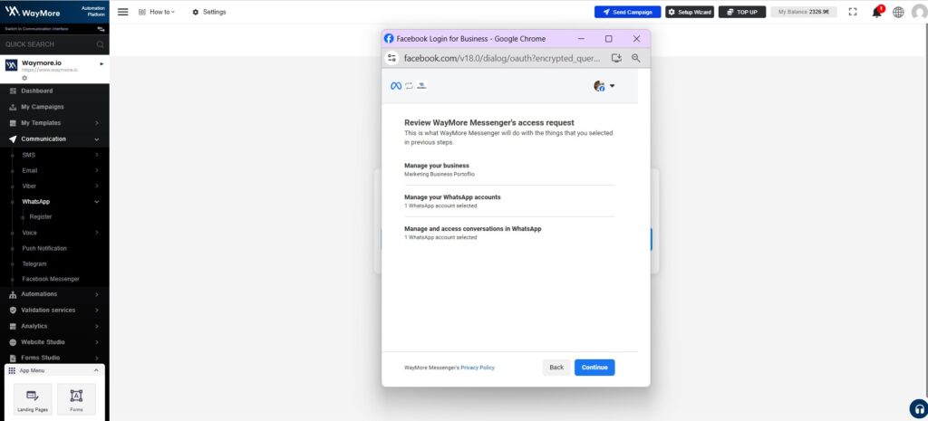This screenshot has height=421, width=928.
Task: Open the hamburger menu icon
Action: click(123, 12)
